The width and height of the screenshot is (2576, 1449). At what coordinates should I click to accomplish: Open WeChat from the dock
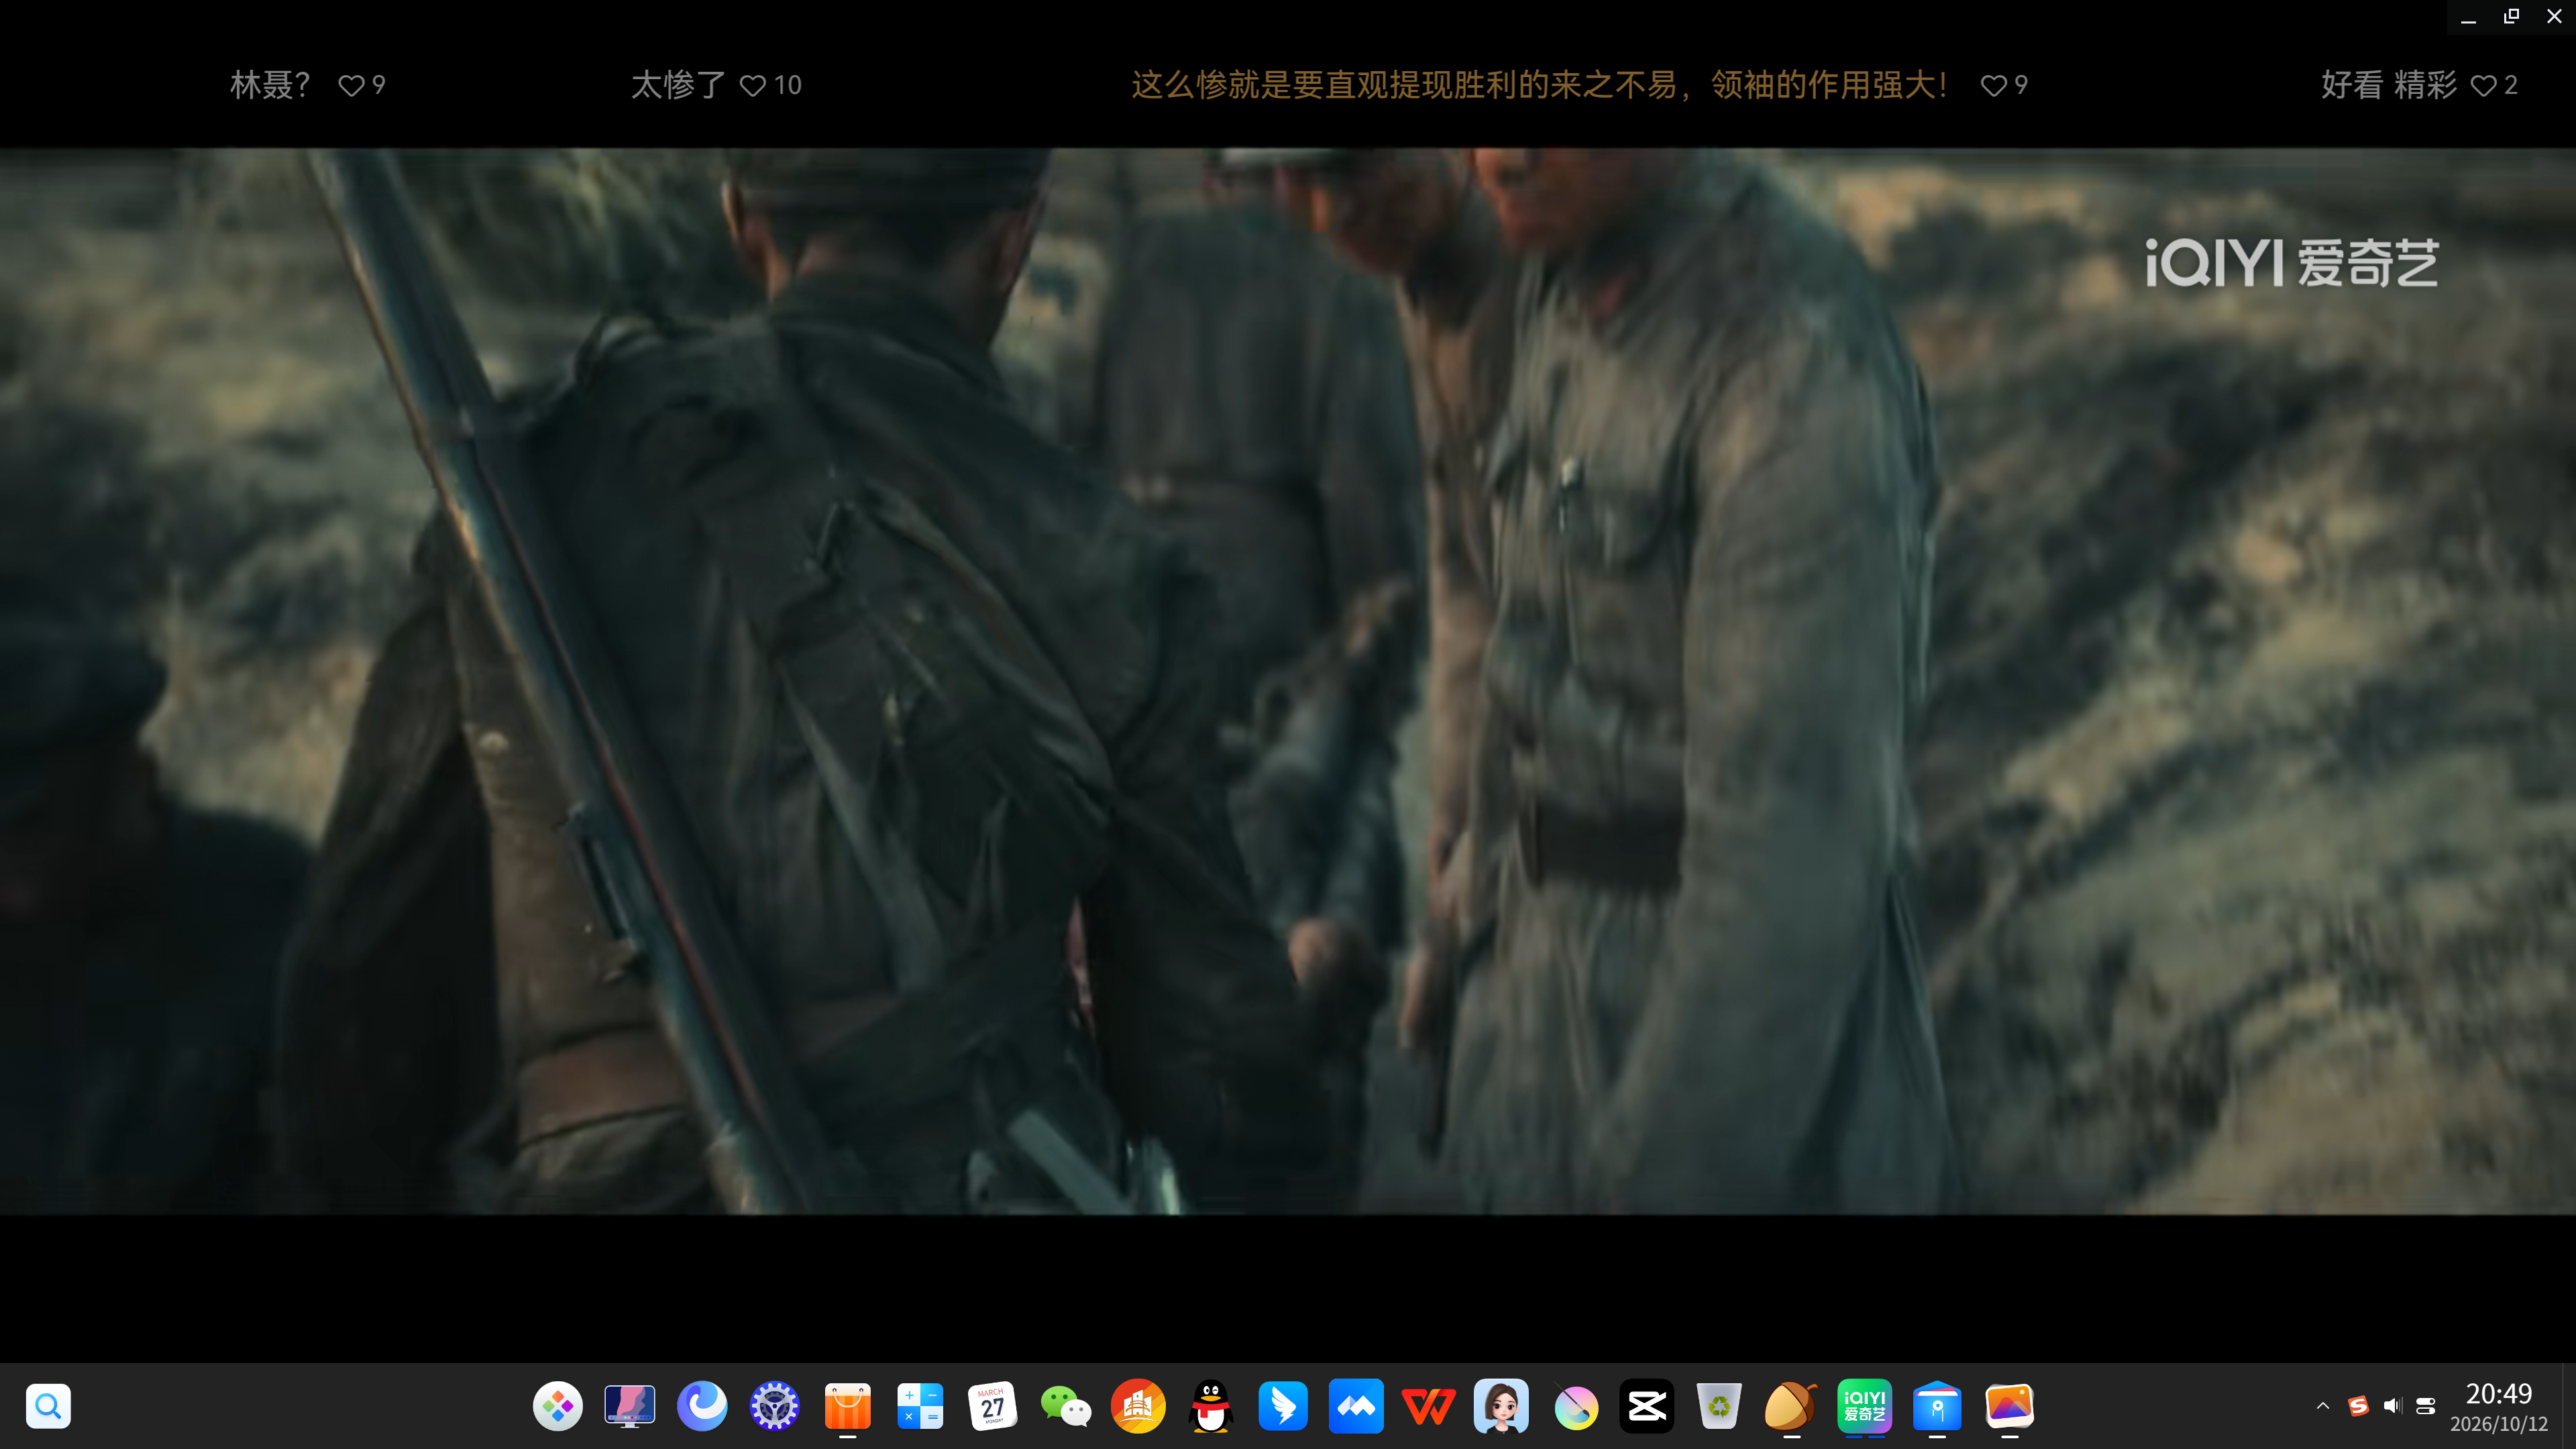tap(1065, 1407)
